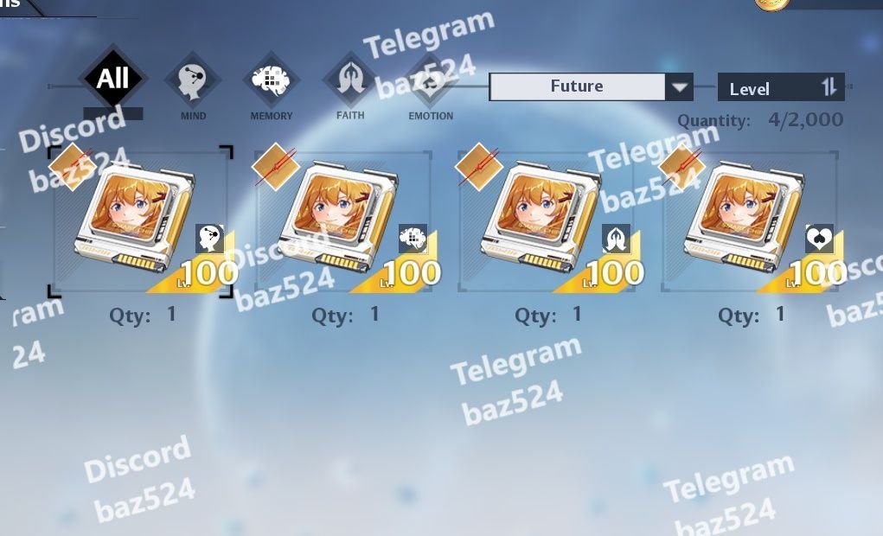The height and width of the screenshot is (536, 883).
Task: Select the All filter diamond
Action: click(x=113, y=78)
